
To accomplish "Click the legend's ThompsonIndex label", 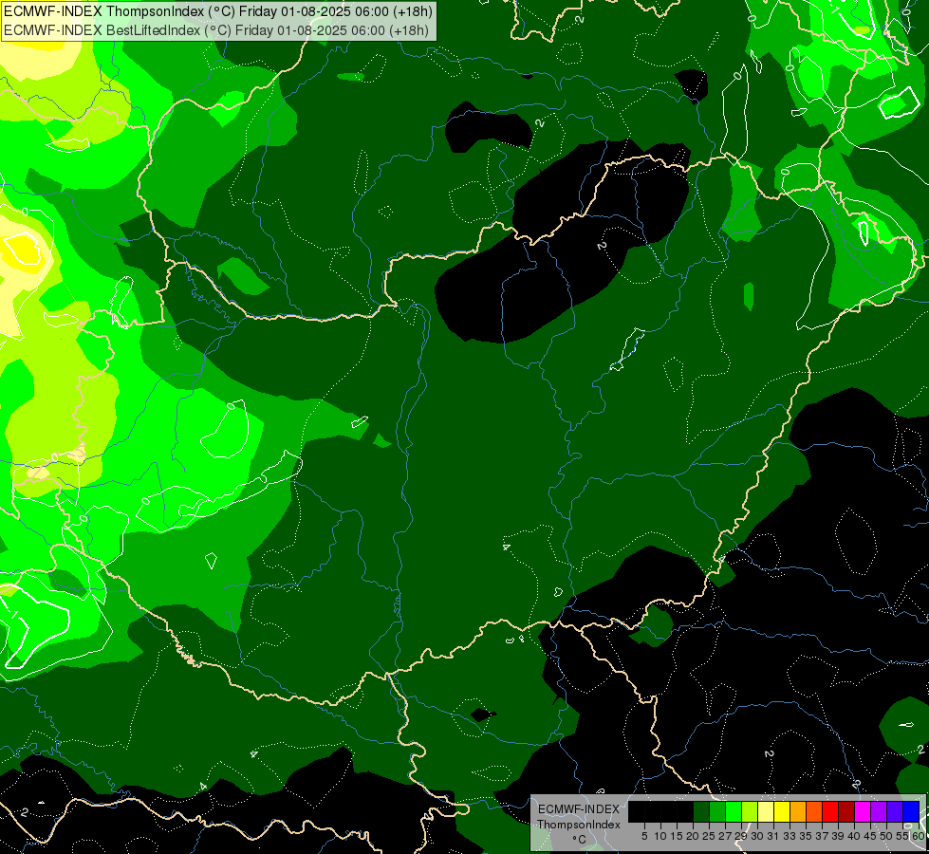I will (579, 825).
